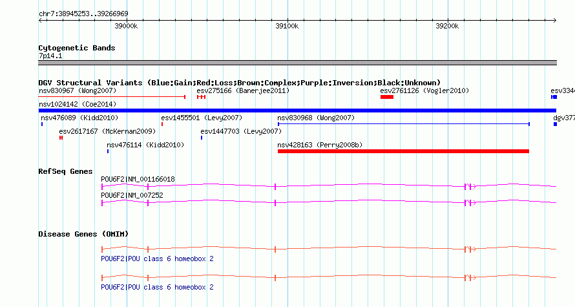Image resolution: width=575 pixels, height=307 pixels.
Task: Select the small red esv275166 variant glyph
Action: [x=202, y=97]
